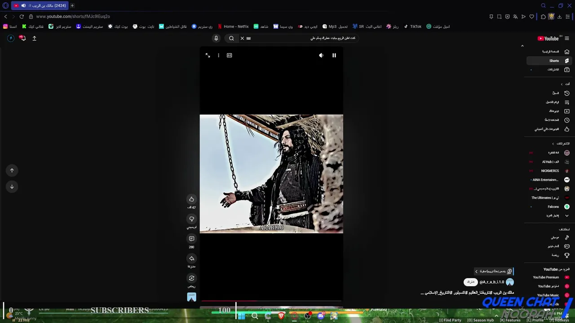Bookmark page with heart icon
The height and width of the screenshot is (323, 575).
tap(531, 17)
